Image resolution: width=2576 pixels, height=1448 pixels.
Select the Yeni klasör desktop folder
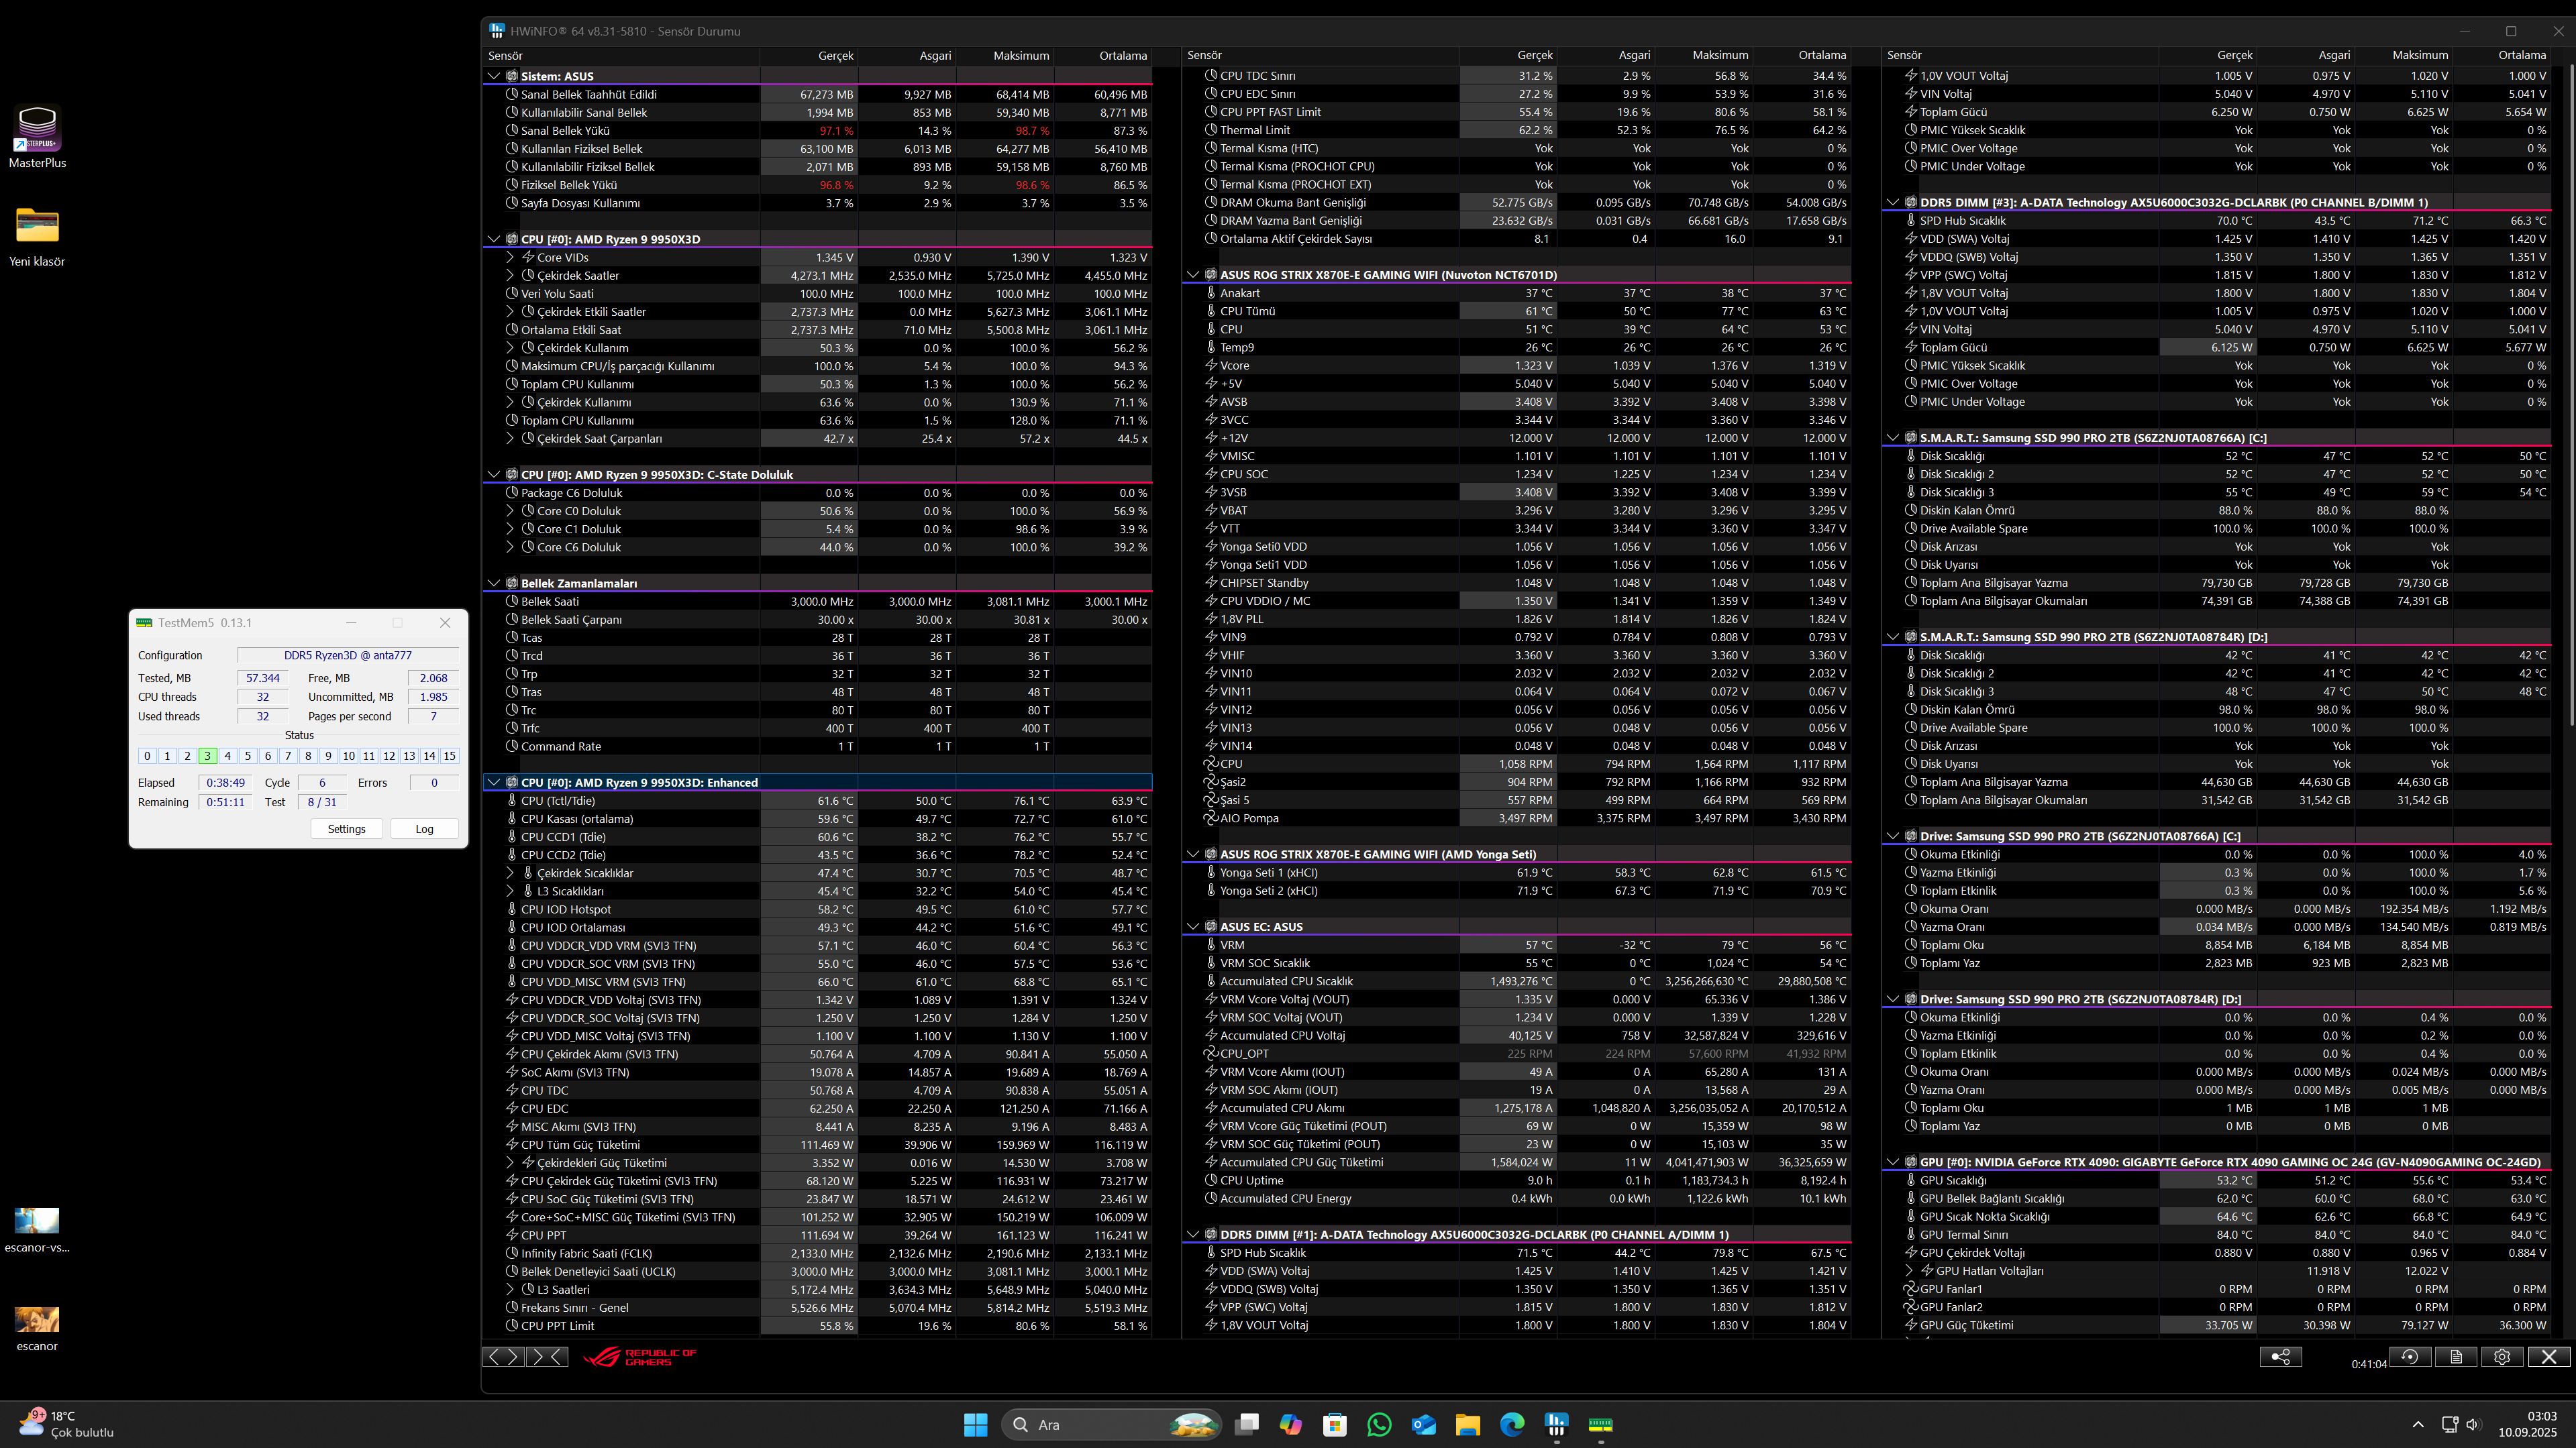[37, 237]
